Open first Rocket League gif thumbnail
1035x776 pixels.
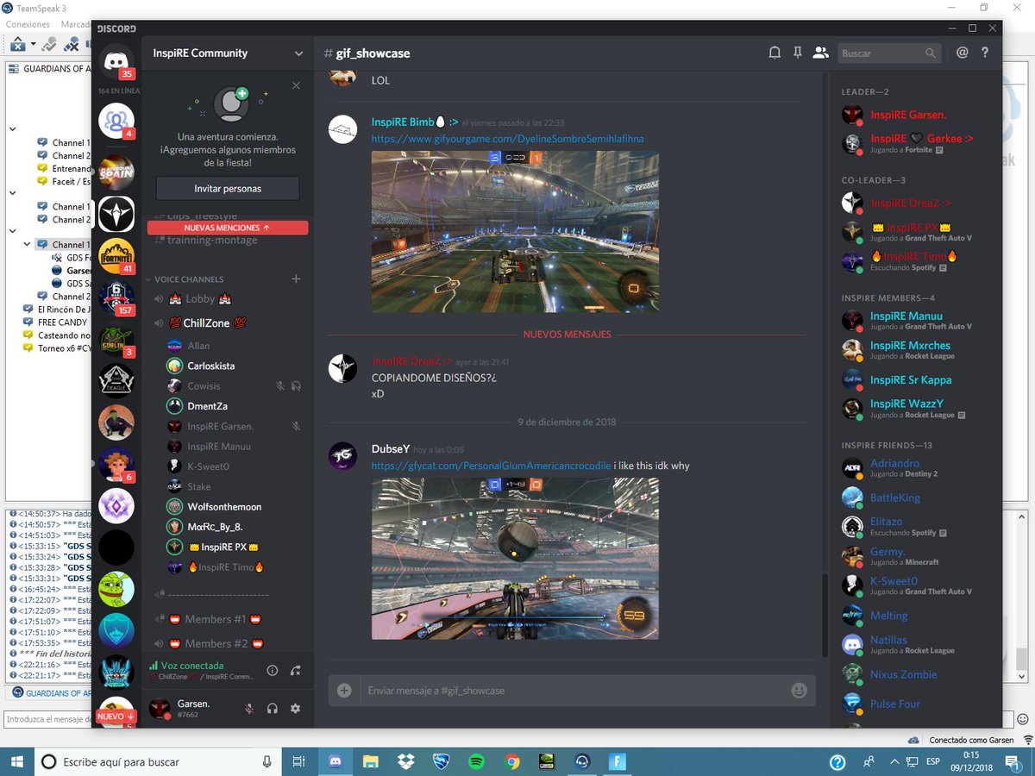coord(515,232)
